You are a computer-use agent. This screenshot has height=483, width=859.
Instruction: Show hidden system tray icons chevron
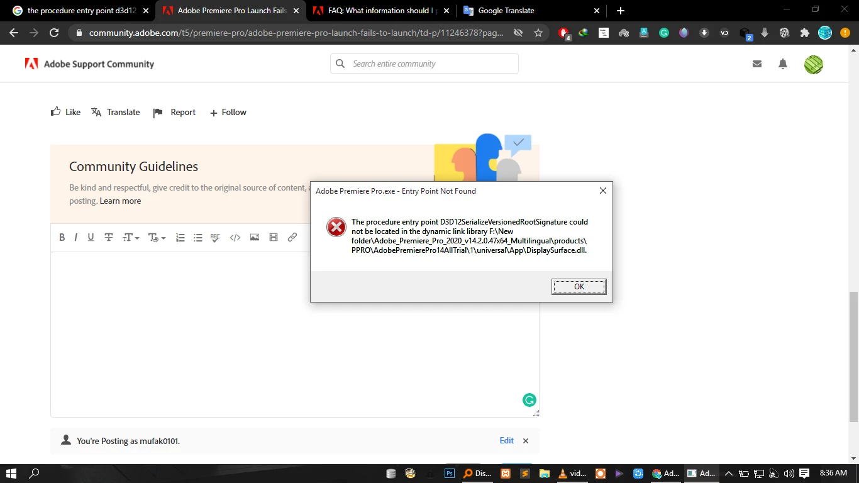point(729,474)
